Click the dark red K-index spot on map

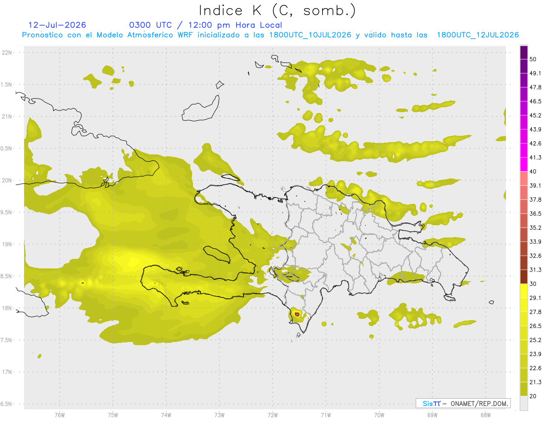(297, 314)
